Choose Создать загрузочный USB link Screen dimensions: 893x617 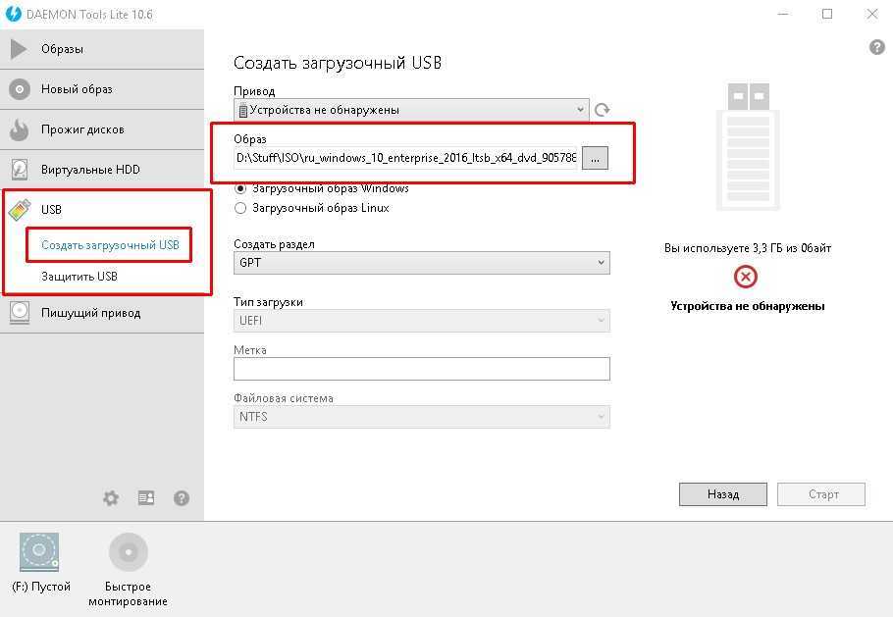click(x=111, y=245)
